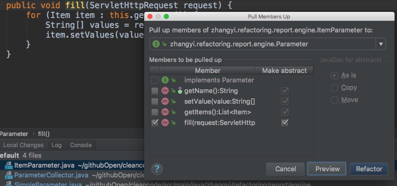Click the method icon next to fill(request:ServletHttp
The width and height of the screenshot is (397, 186).
coord(165,122)
